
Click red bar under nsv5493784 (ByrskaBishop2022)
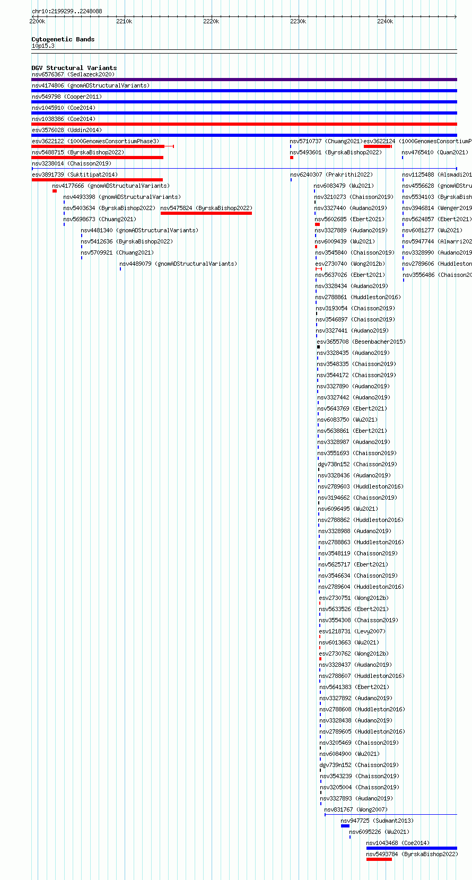(379, 859)
